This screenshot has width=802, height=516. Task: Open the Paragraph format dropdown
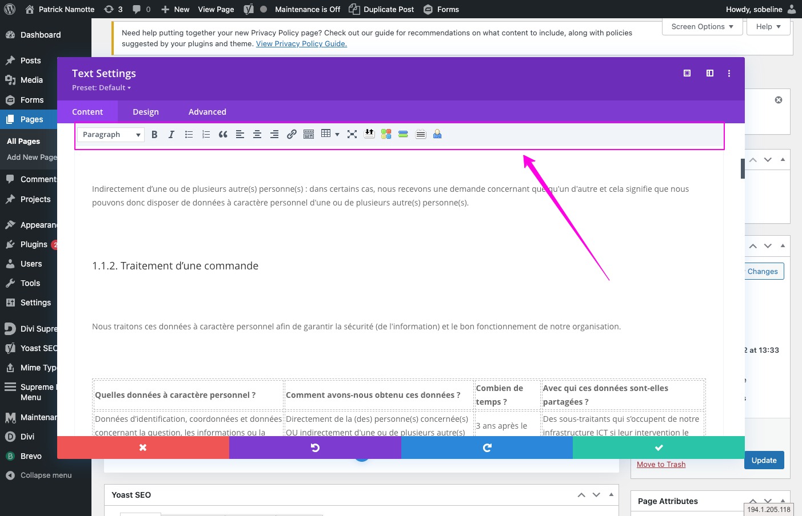click(111, 135)
